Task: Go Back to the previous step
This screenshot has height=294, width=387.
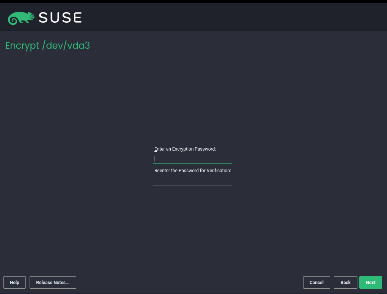Action: [x=345, y=283]
